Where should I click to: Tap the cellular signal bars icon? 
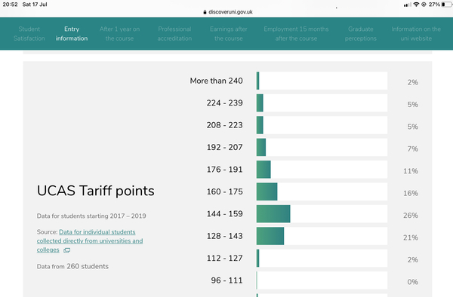[408, 5]
